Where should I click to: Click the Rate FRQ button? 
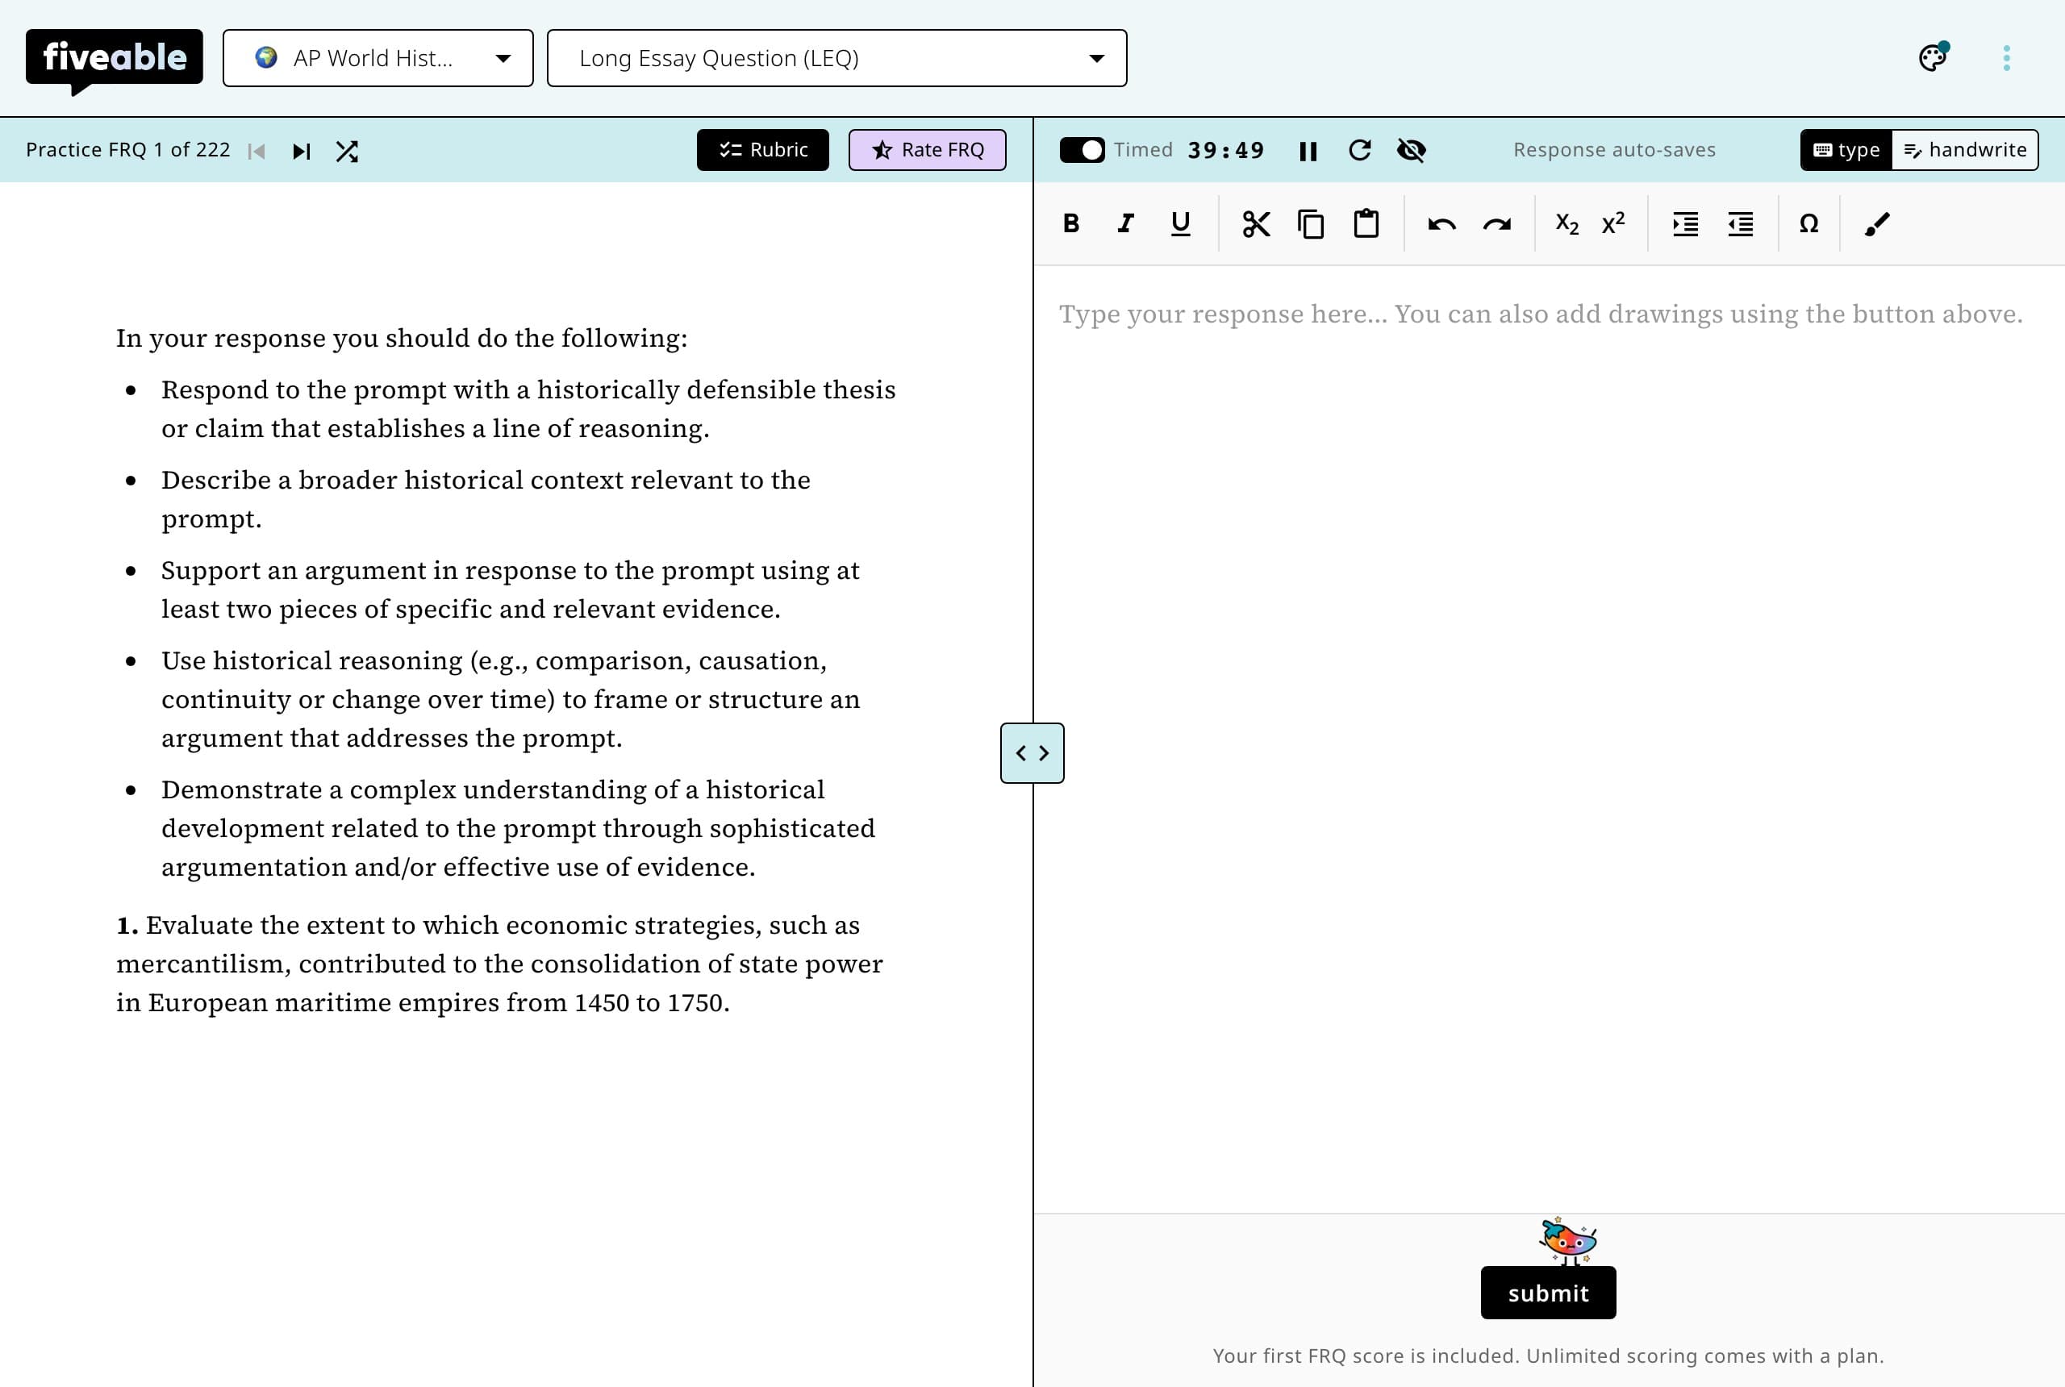[x=927, y=149]
